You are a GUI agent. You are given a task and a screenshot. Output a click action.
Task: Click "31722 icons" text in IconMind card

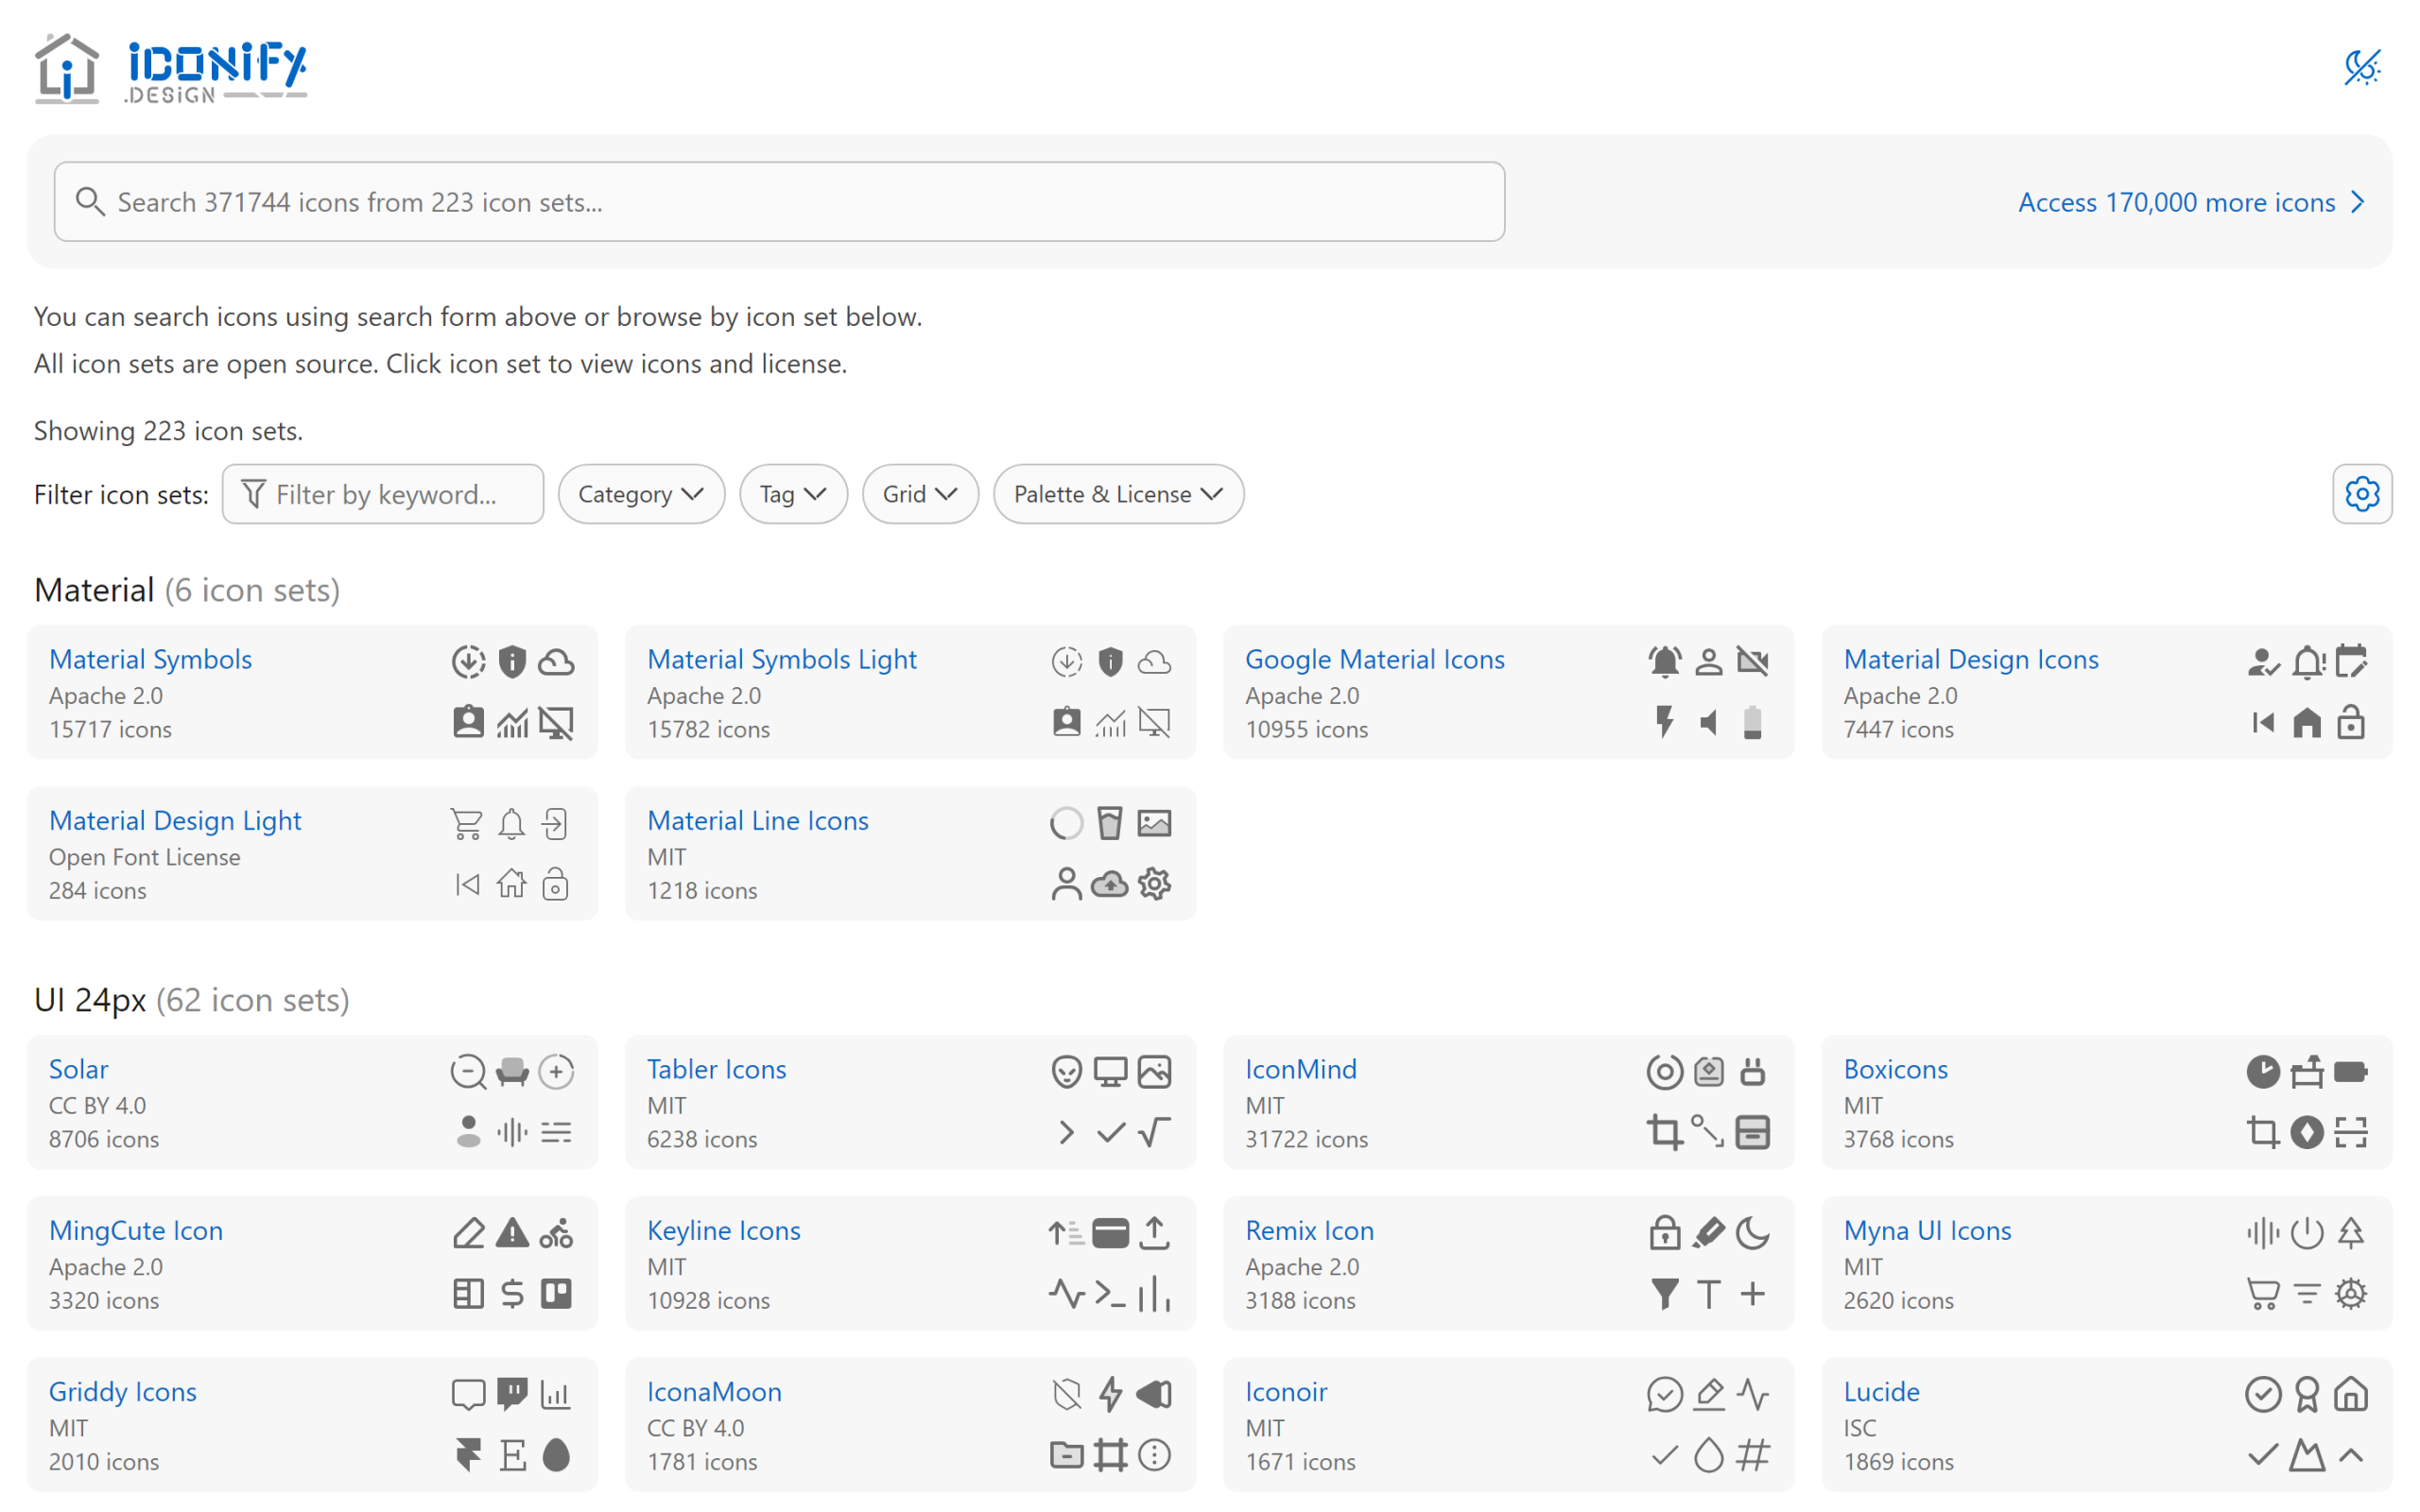[1306, 1139]
